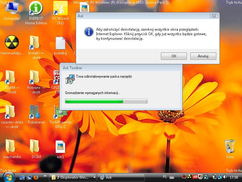
Task: Expand the Quick Launch overflow chevron
Action: click(x=45, y=176)
